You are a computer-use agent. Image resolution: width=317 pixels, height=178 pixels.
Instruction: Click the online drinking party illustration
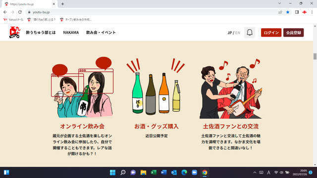point(82,88)
